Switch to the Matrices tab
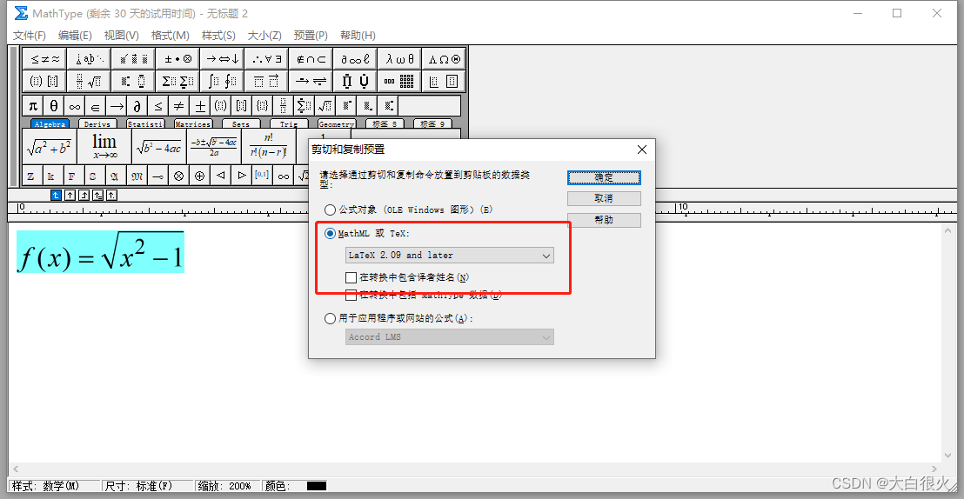 193,124
